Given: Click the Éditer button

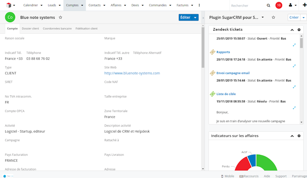Looking at the screenshot, I should click(185, 18).
